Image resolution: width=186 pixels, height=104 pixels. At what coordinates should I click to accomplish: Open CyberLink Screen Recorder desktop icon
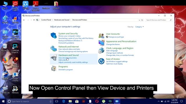[15, 49]
